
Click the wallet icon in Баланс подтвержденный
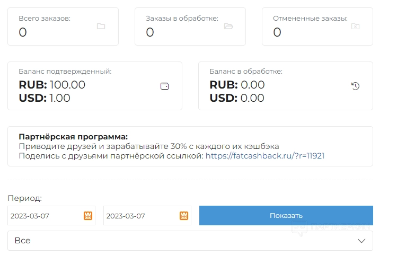[165, 86]
